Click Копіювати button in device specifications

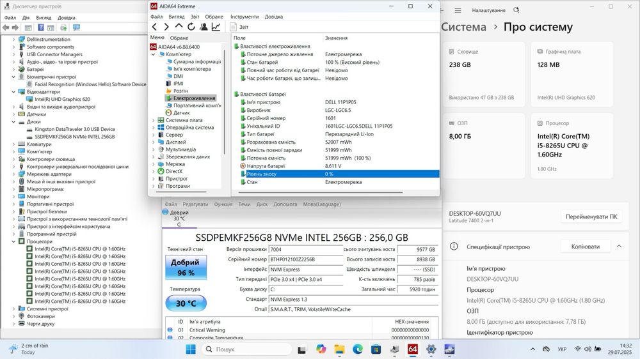(x=586, y=247)
